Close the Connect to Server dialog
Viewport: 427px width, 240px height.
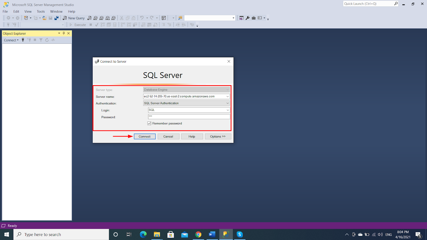click(x=229, y=61)
